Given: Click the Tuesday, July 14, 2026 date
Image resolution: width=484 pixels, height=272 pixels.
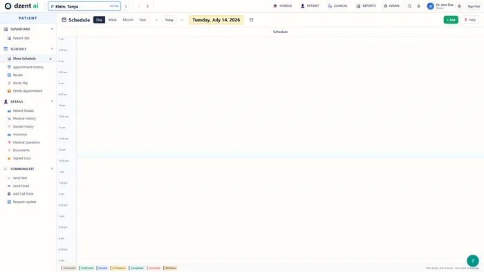Looking at the screenshot, I should pos(216,20).
